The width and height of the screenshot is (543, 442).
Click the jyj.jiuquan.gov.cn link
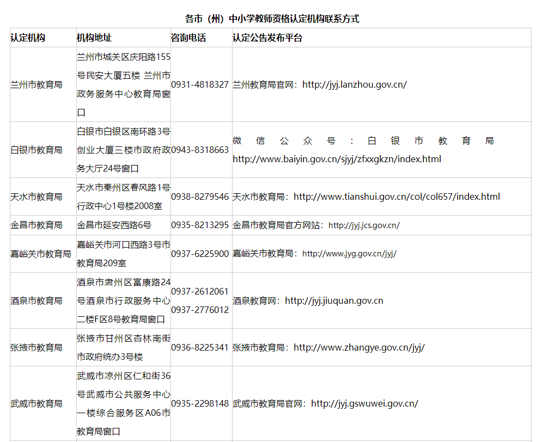tap(334, 300)
